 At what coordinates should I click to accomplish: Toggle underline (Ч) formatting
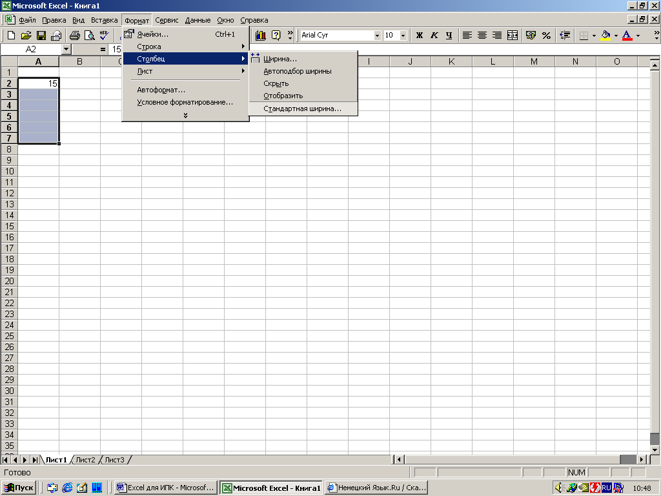(x=449, y=36)
